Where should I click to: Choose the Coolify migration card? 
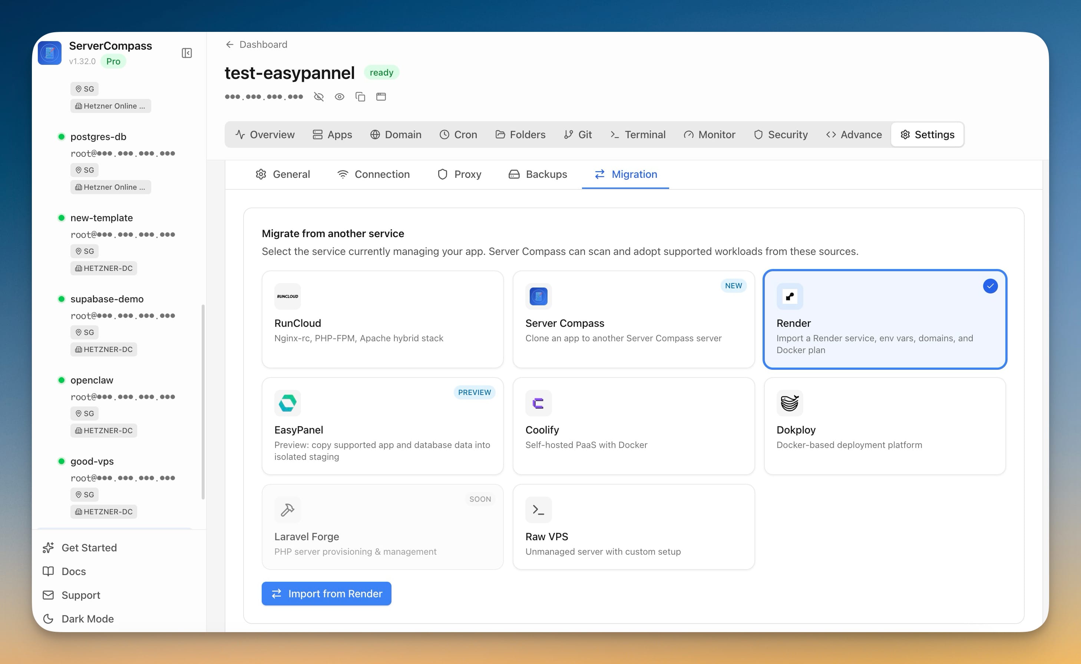coord(634,426)
